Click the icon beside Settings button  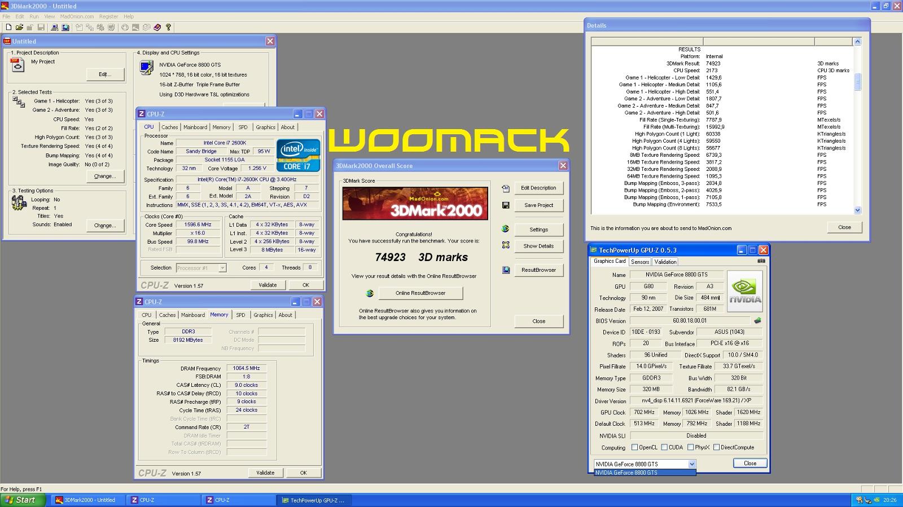coord(506,229)
